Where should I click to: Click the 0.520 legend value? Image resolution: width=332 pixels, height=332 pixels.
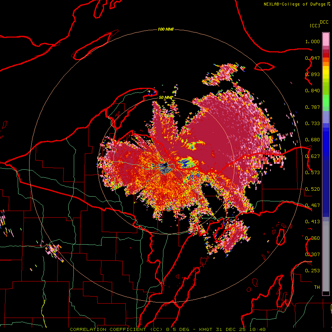[312, 189]
